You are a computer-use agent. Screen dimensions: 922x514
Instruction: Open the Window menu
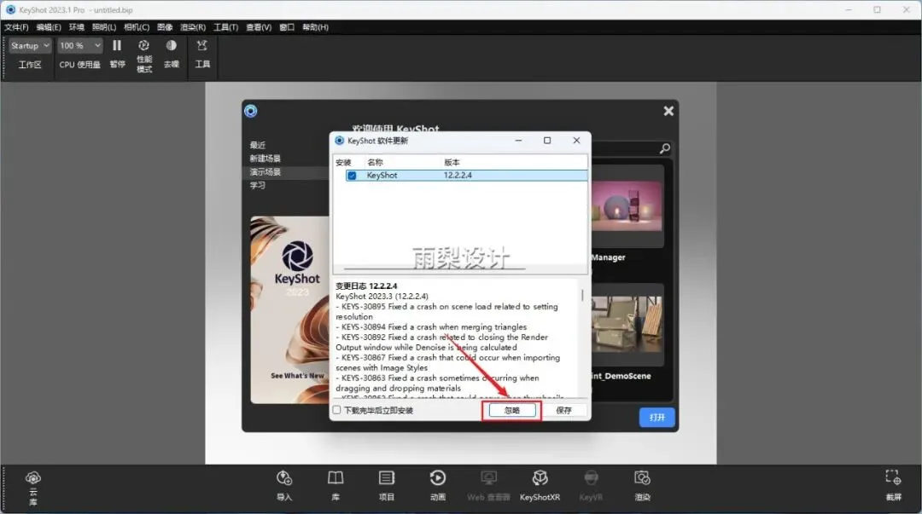pyautogui.click(x=287, y=27)
